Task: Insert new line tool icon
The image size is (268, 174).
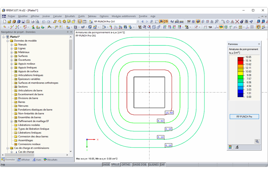Action: (x=12, y=27)
